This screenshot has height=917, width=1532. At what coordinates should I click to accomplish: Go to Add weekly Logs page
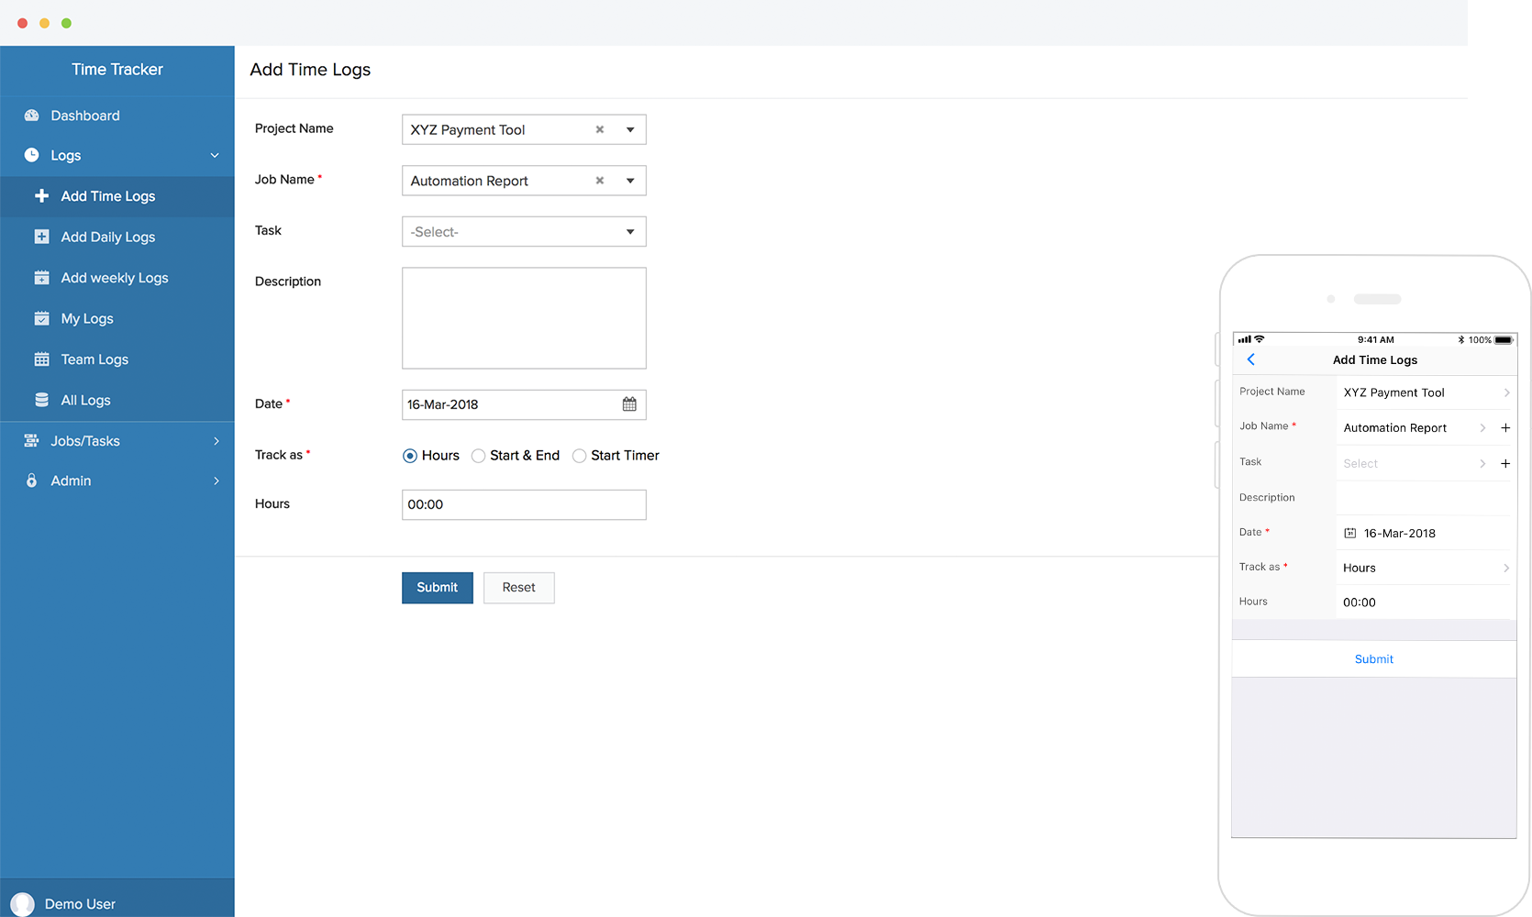tap(115, 278)
